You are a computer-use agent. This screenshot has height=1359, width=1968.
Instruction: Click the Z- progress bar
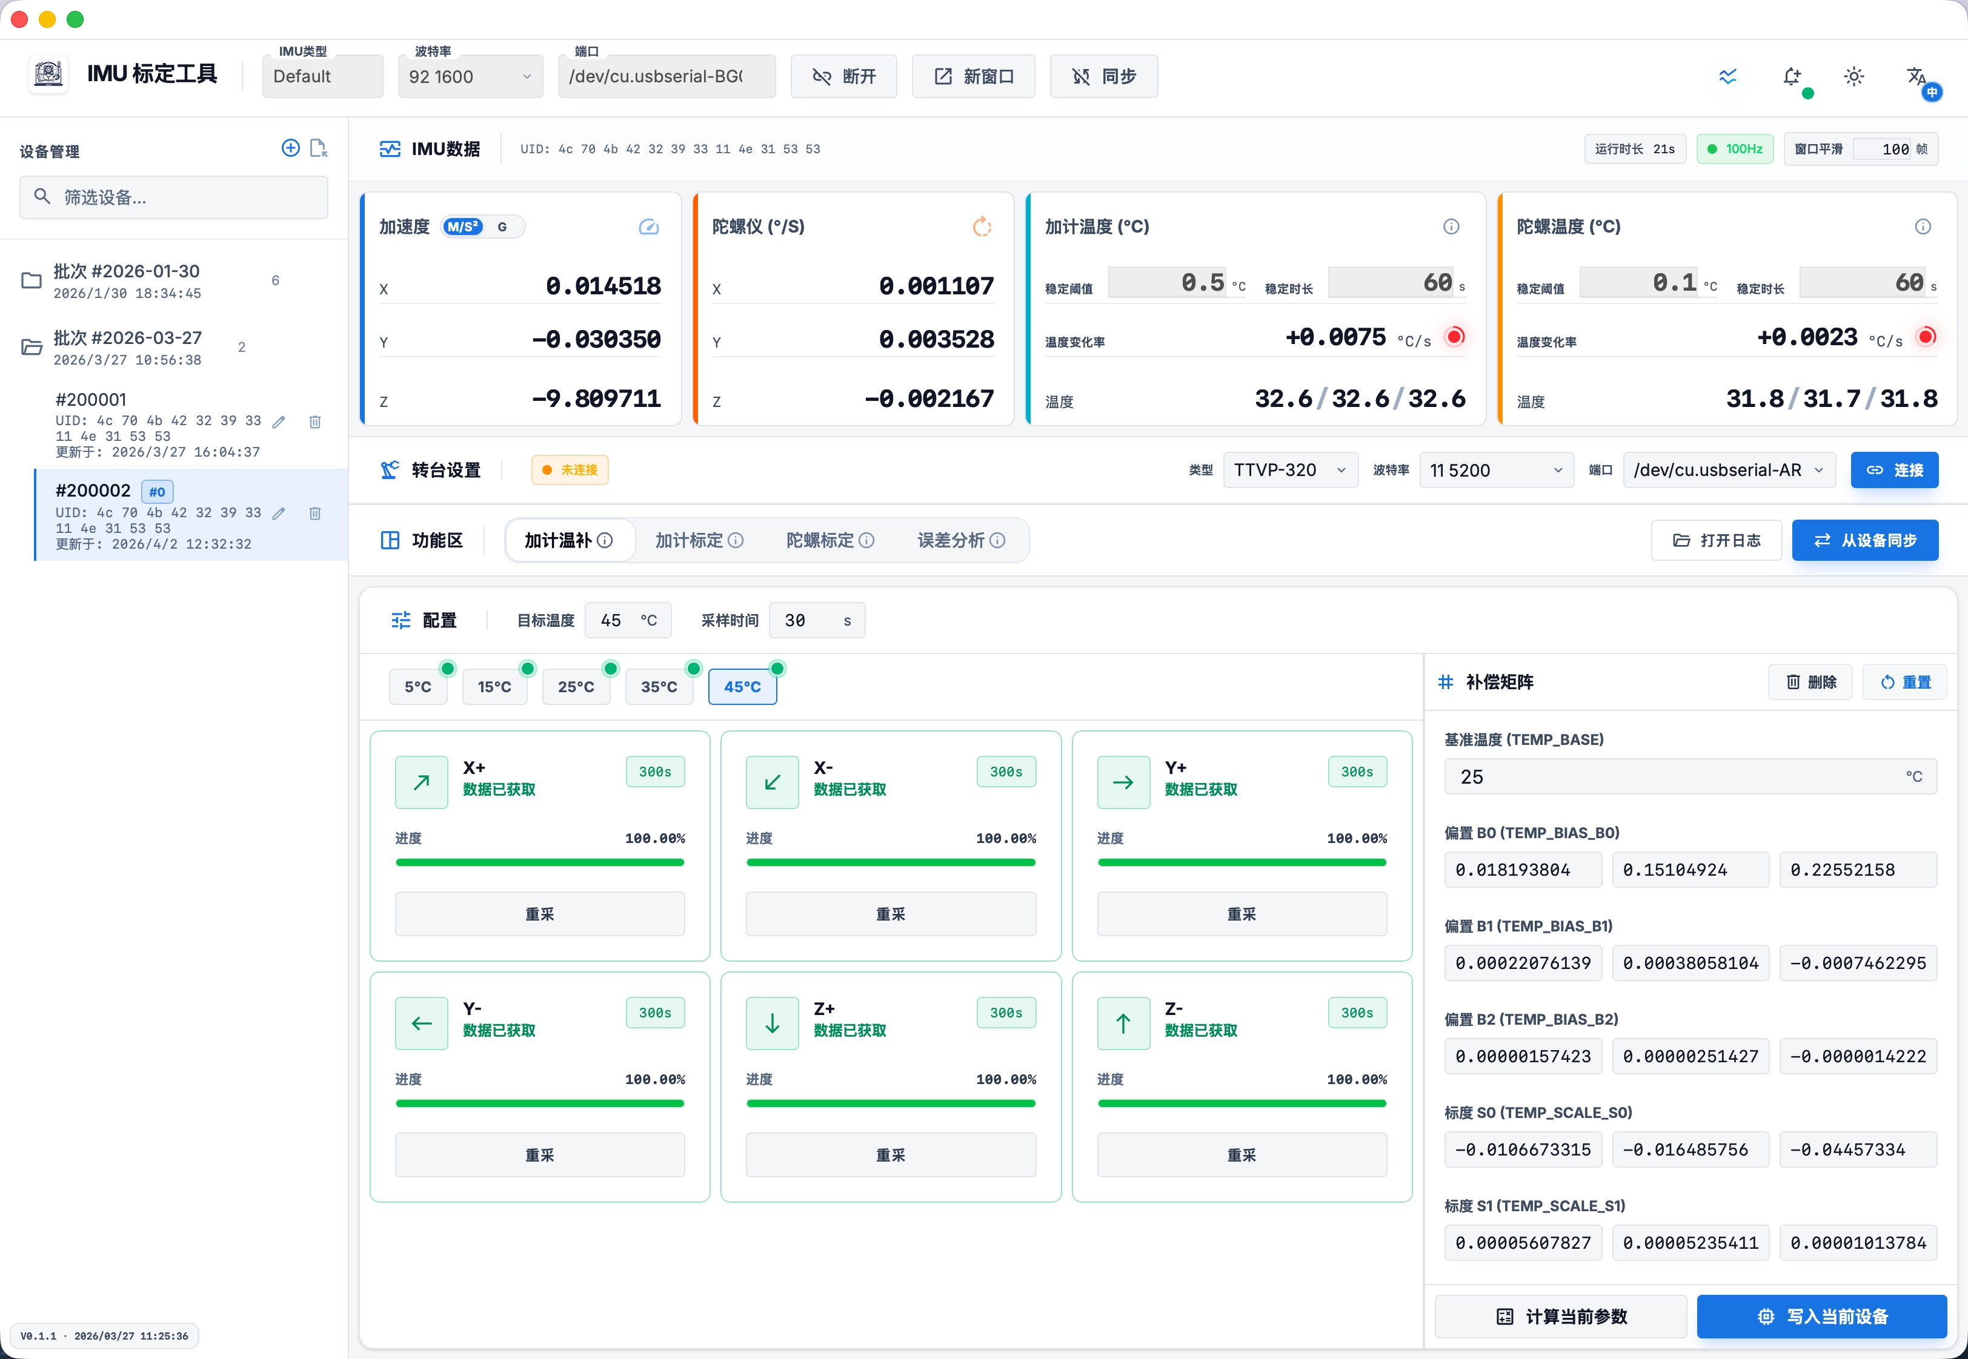pos(1242,1103)
